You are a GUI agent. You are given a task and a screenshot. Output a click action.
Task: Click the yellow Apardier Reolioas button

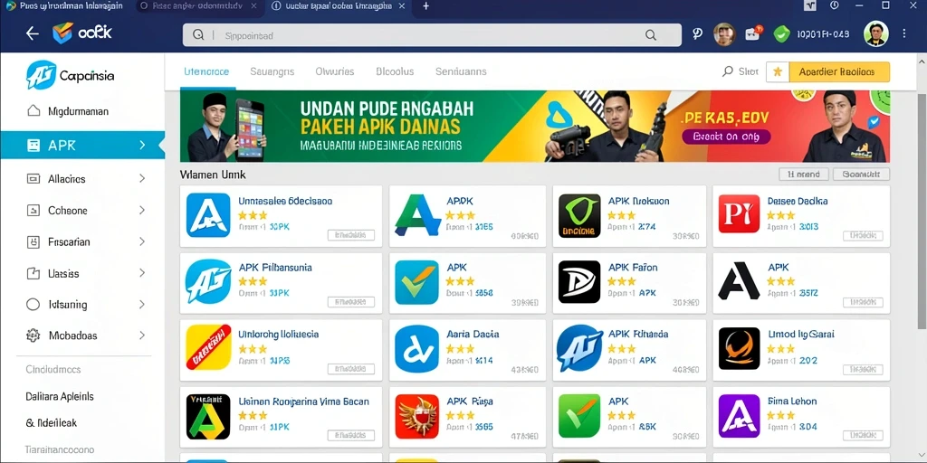(x=839, y=72)
